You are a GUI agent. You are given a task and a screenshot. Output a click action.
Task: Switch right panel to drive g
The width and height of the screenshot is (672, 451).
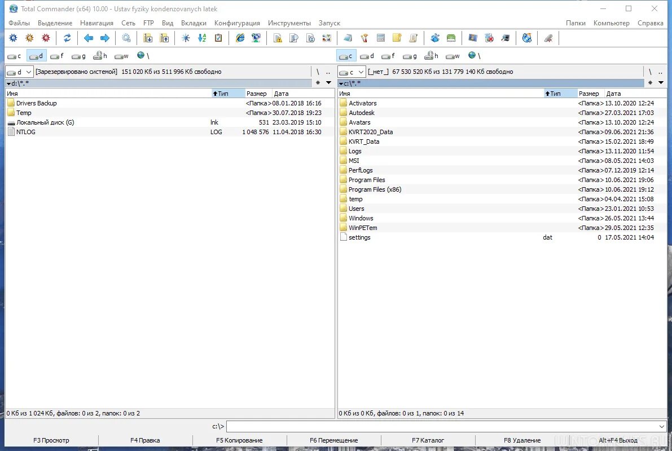[410, 56]
